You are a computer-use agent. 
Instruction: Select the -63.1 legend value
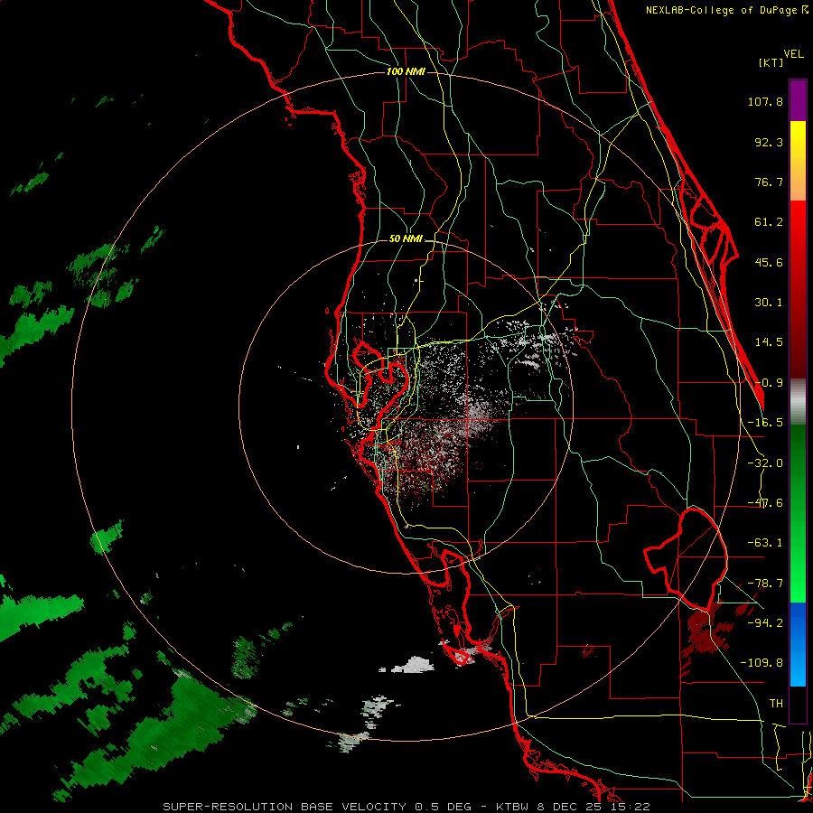coord(765,543)
